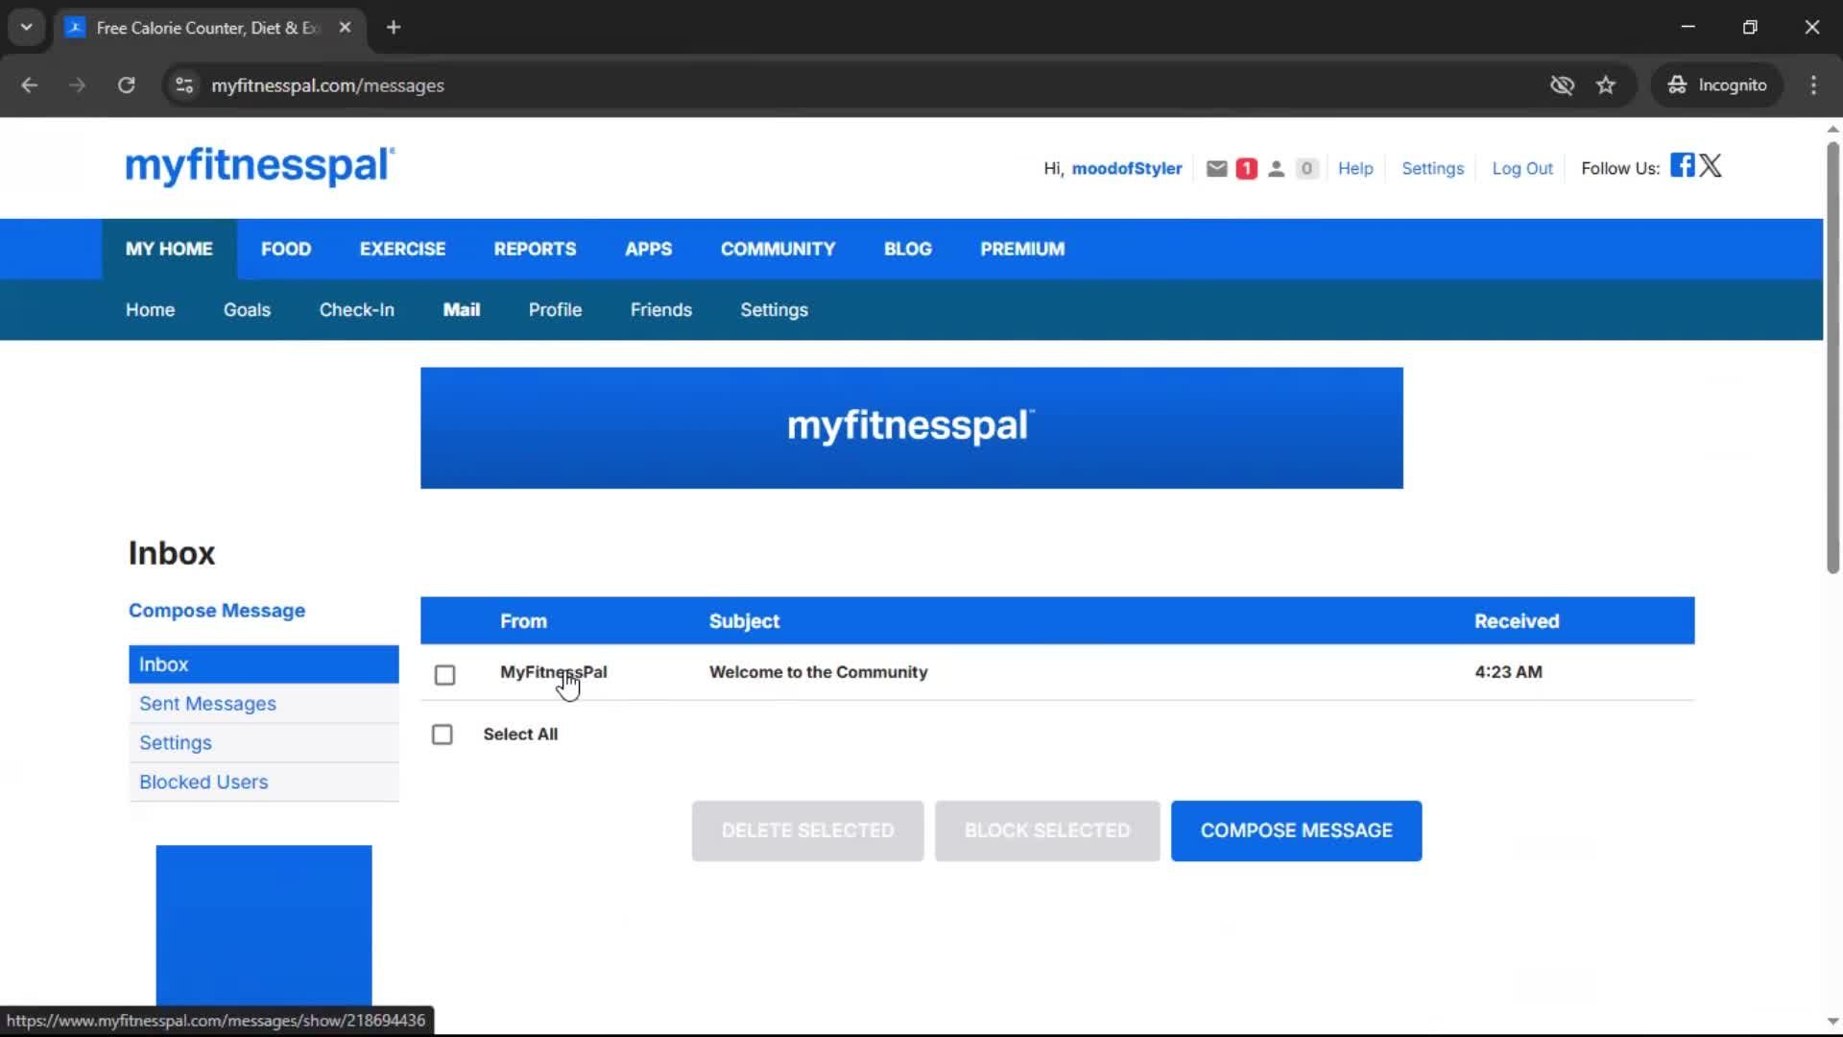
Task: Open the BLOG main tab
Action: [x=907, y=249]
